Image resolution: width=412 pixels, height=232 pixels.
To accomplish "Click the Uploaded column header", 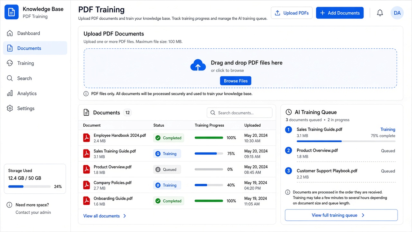I will (252, 125).
